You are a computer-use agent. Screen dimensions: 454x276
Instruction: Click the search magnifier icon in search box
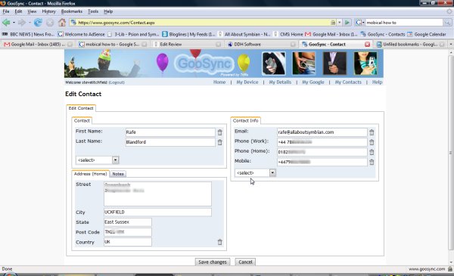click(x=447, y=22)
